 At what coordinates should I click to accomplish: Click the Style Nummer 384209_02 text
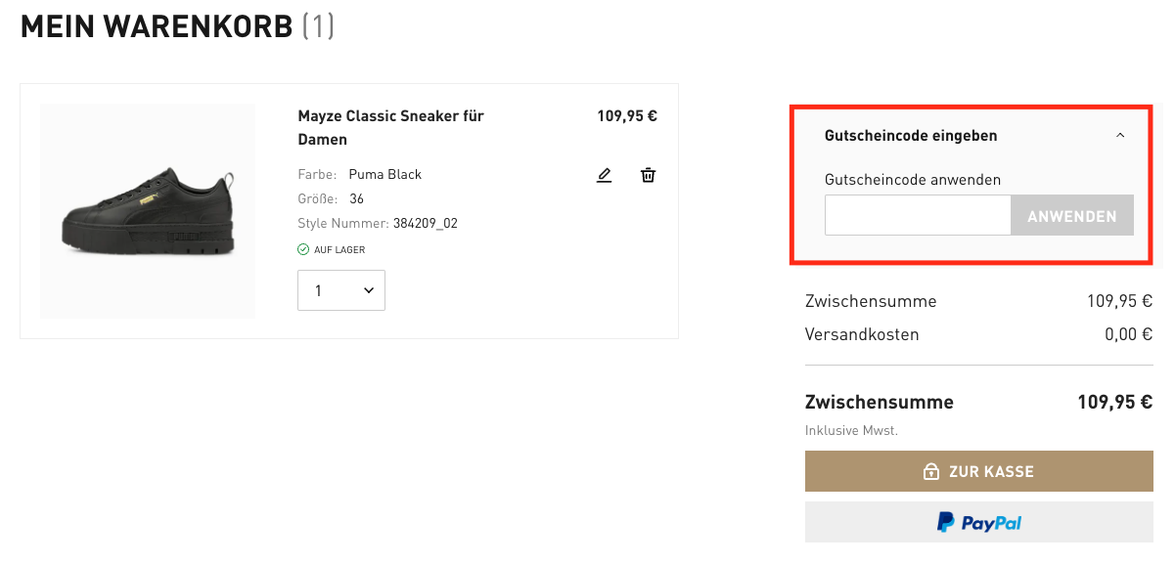coord(378,223)
